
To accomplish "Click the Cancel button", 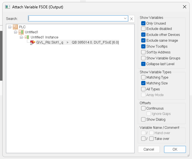I will click(x=149, y=149).
